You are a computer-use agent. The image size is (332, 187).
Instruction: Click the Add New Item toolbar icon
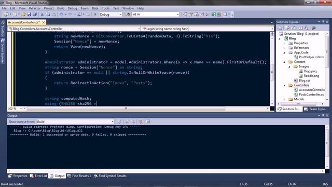[x=15, y=15]
